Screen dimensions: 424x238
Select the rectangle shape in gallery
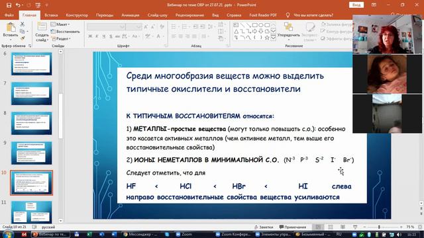coord(254,25)
